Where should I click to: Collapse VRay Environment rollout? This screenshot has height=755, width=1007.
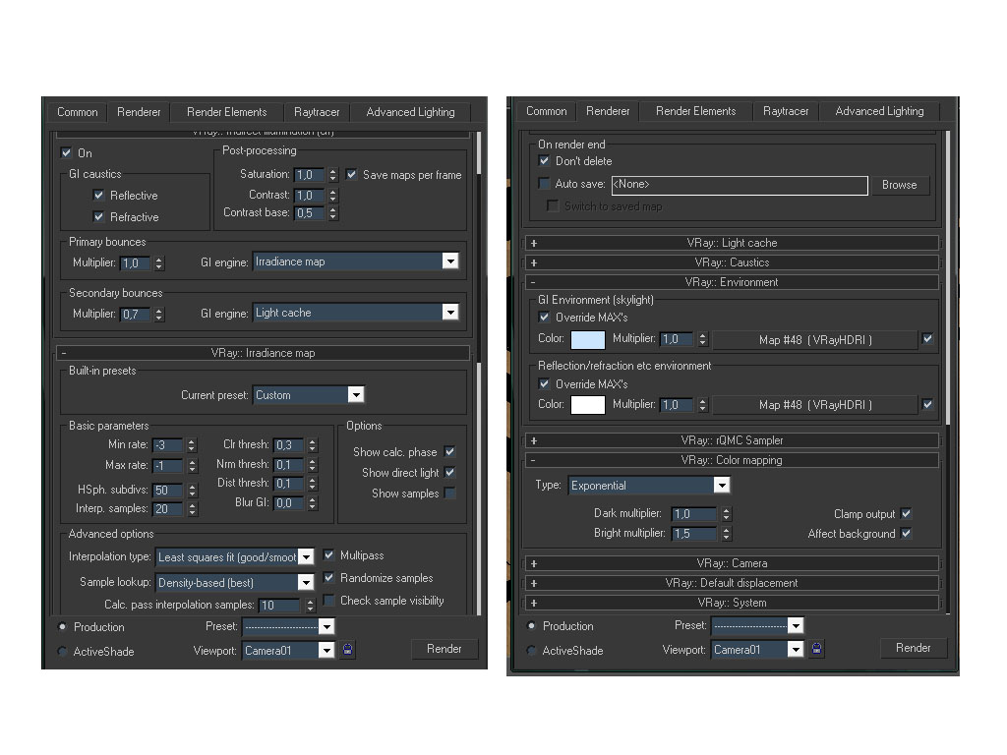coord(732,282)
